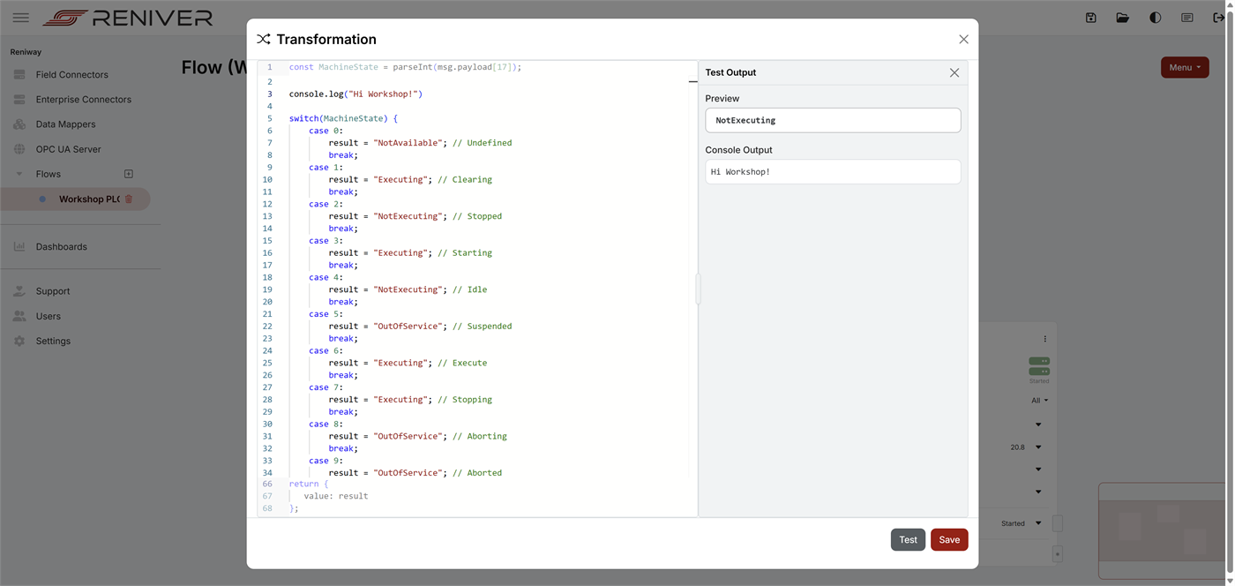Delete the Workshop PLC flow via trash icon

pyautogui.click(x=129, y=199)
